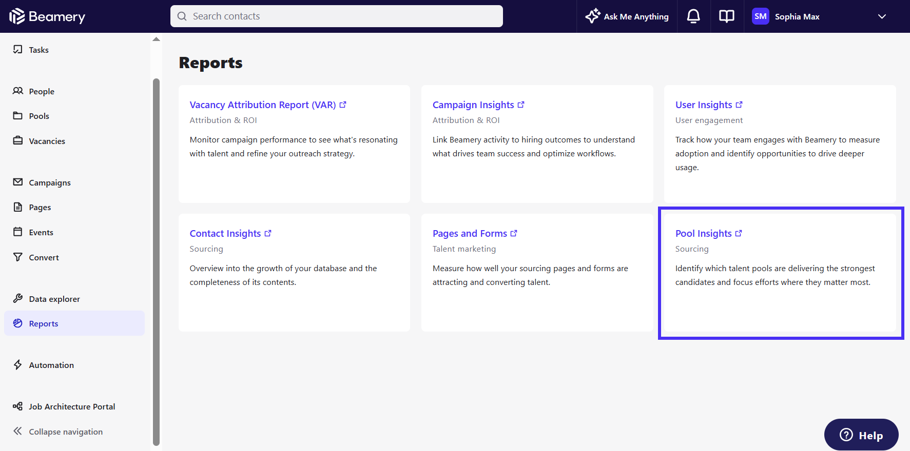Image resolution: width=910 pixels, height=451 pixels.
Task: Click the collapse navigation double-chevron icon
Action: point(18,431)
